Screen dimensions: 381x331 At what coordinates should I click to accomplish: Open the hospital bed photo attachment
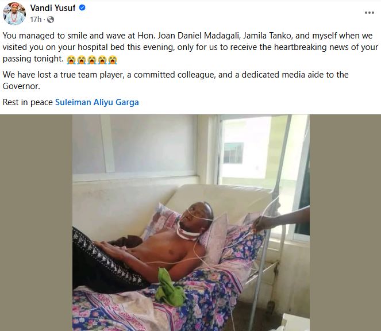pos(191,222)
